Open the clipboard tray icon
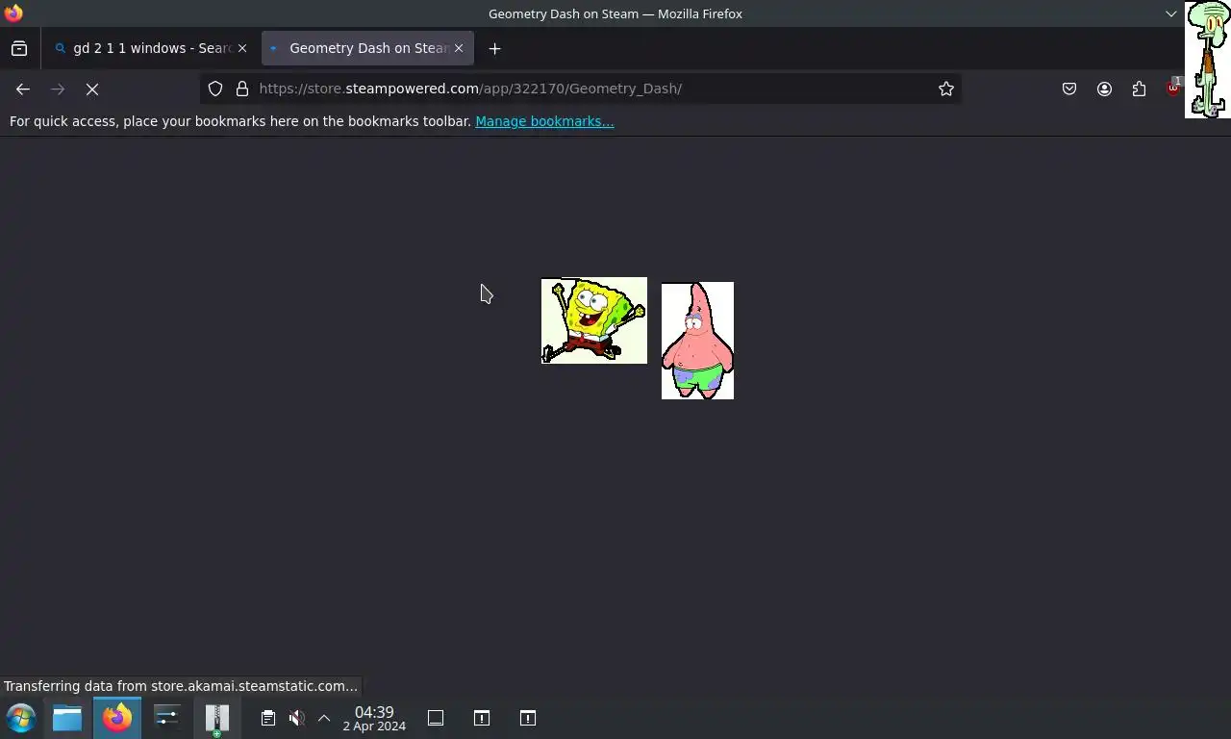 pos(268,718)
